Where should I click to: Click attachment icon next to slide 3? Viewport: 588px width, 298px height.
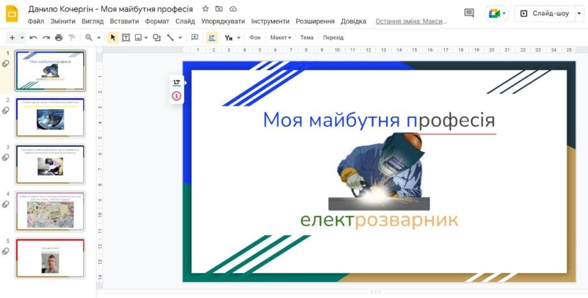click(x=6, y=157)
